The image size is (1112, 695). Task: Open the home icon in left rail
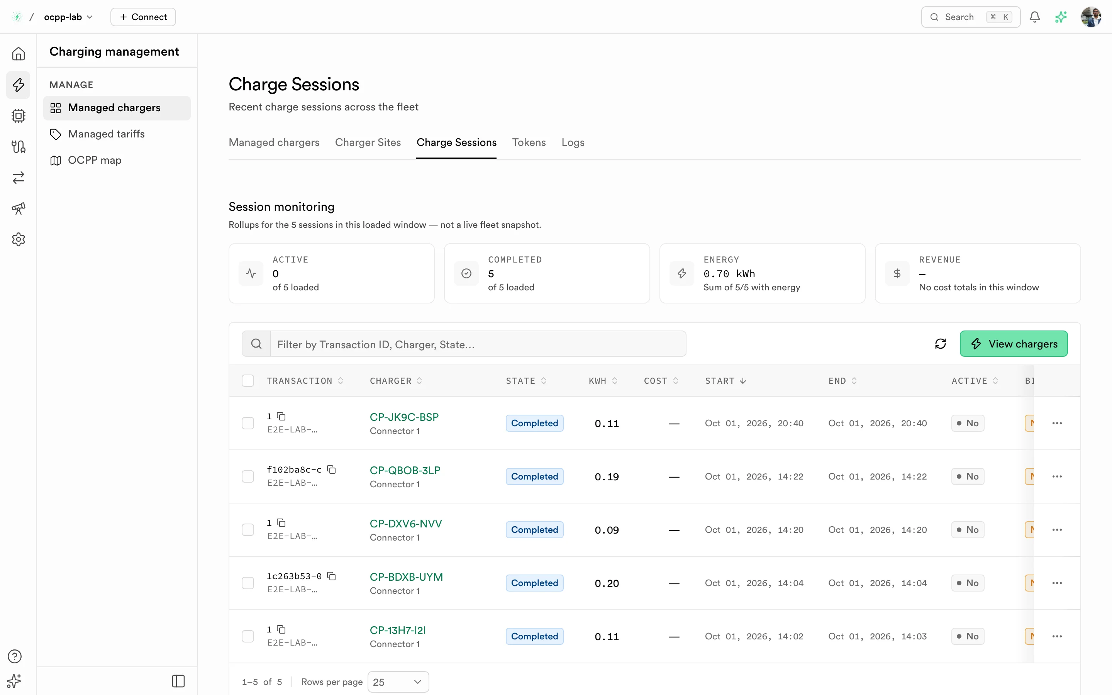(x=19, y=54)
